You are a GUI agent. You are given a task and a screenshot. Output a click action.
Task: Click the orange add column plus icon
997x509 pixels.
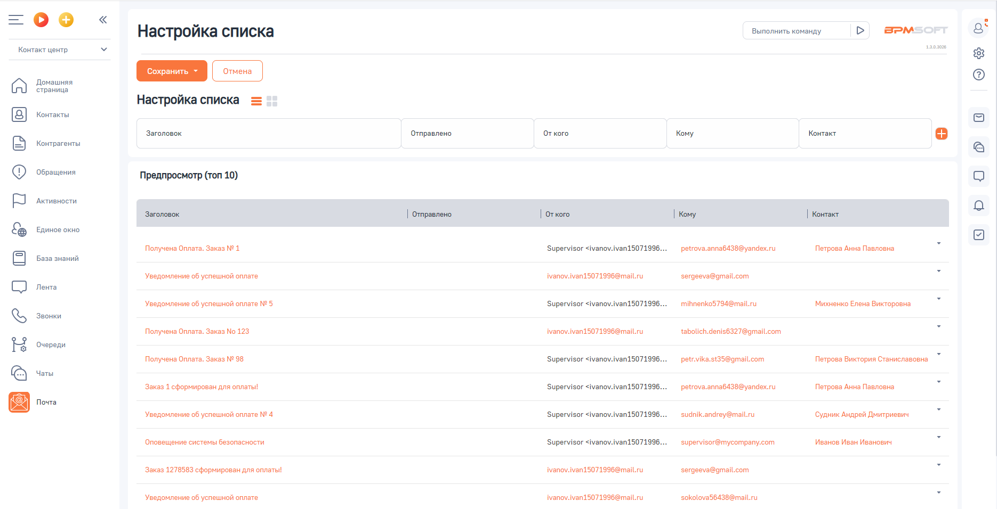(x=942, y=134)
